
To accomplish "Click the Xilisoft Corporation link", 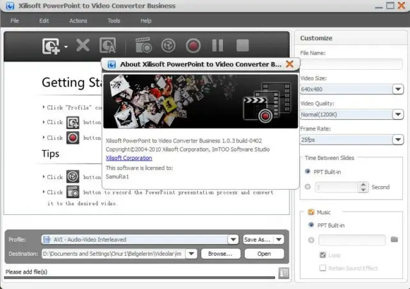I will [129, 158].
